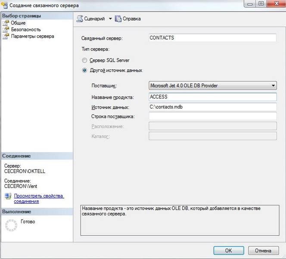Click the Параметры сервера page icon

tap(6, 37)
